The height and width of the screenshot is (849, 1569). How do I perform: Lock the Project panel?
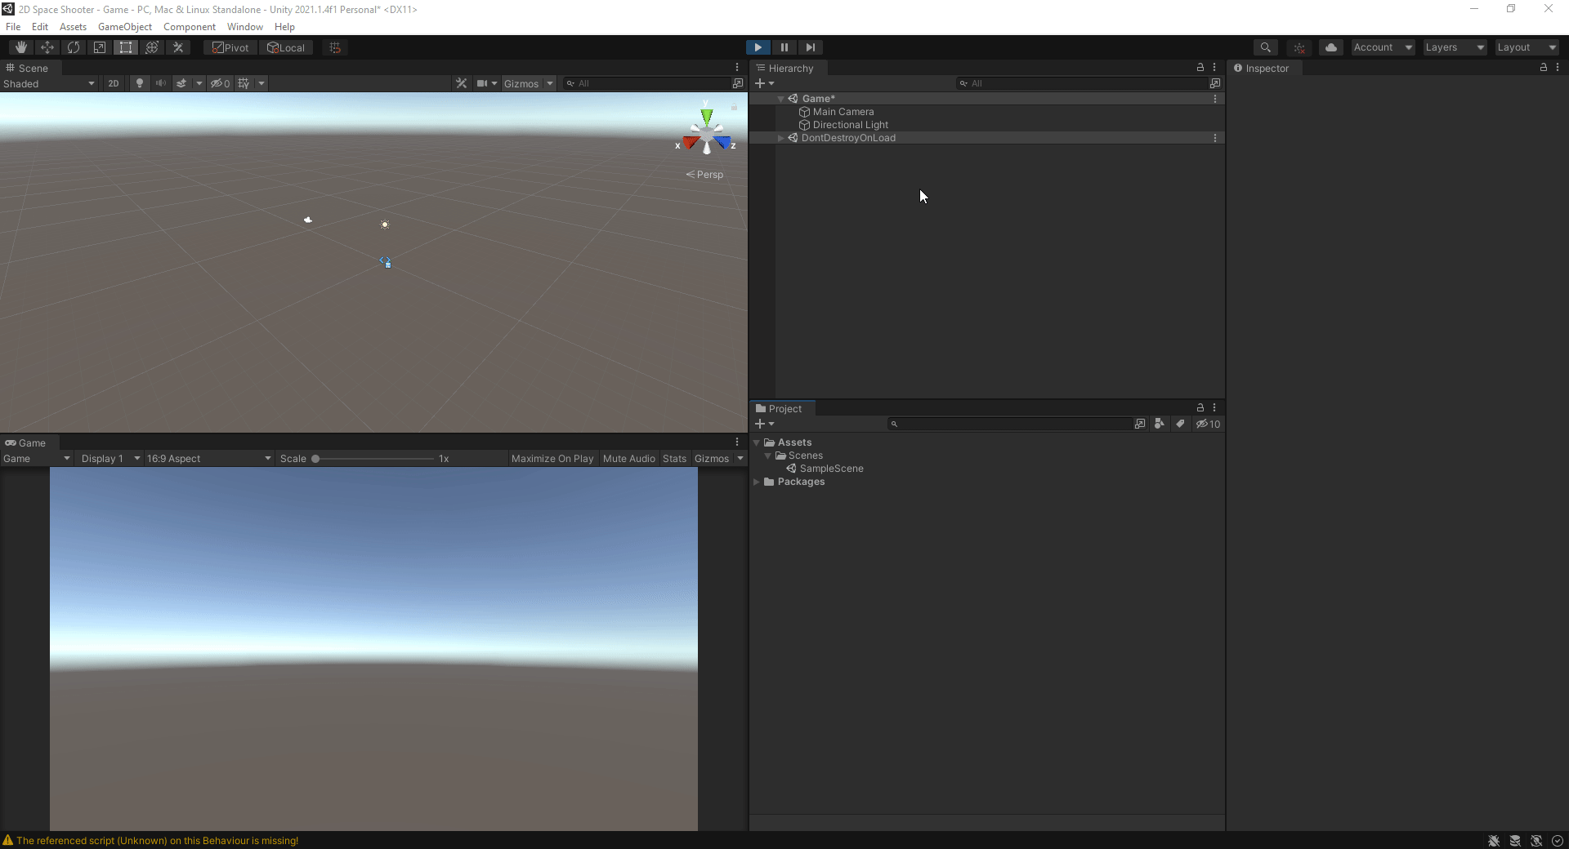click(1200, 408)
